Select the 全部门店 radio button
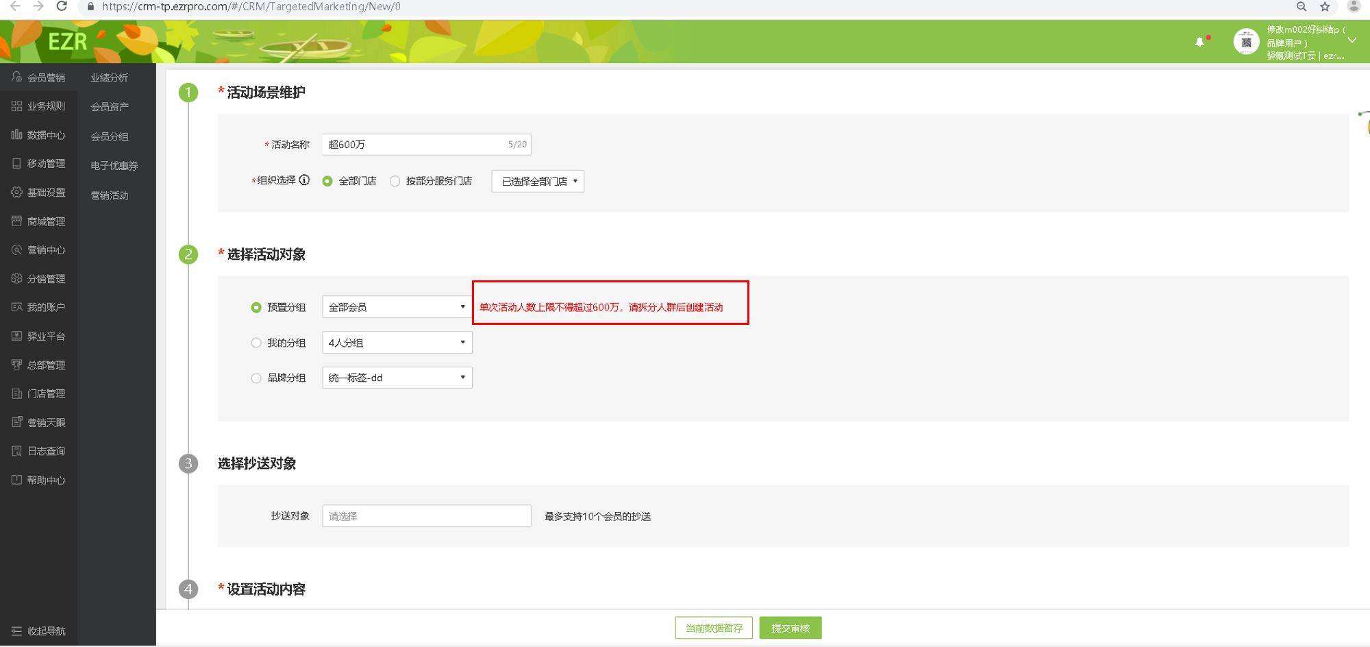1370x647 pixels. tap(327, 181)
